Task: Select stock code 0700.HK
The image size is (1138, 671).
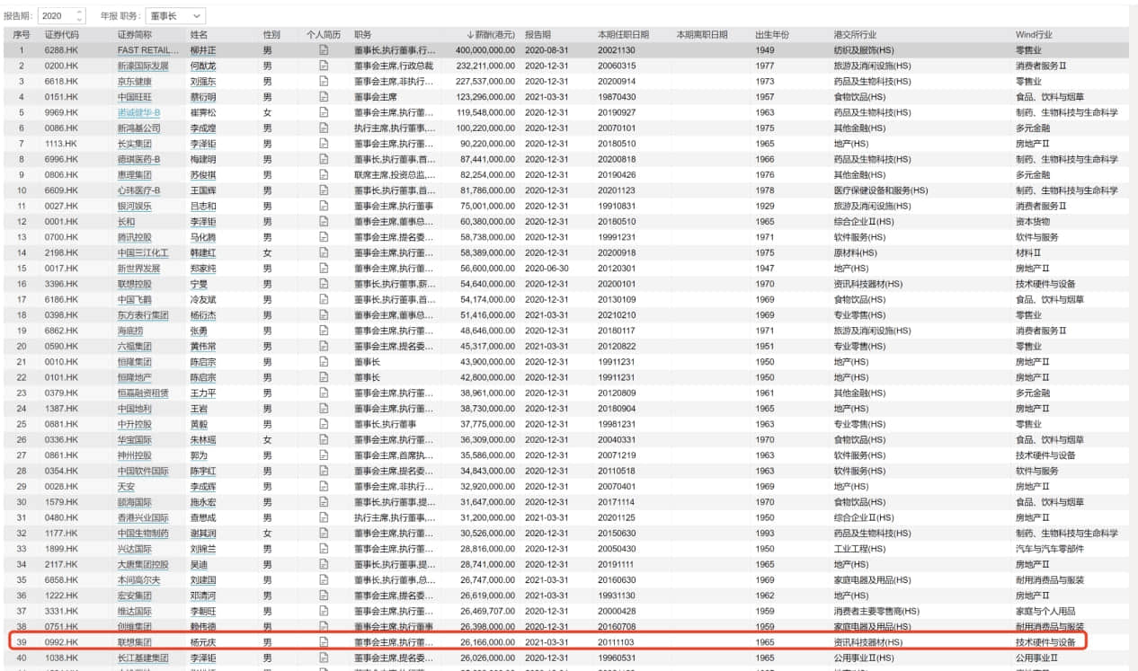Action: click(x=61, y=237)
